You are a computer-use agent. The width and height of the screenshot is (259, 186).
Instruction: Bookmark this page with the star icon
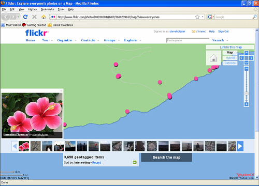tap(197, 17)
